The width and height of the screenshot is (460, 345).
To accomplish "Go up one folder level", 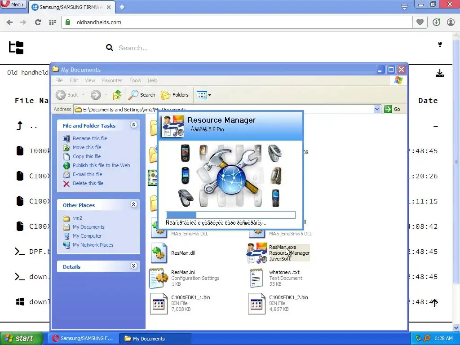I will tap(117, 95).
